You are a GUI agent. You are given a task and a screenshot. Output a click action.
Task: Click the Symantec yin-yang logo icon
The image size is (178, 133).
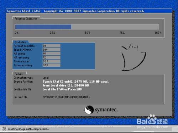(89, 110)
